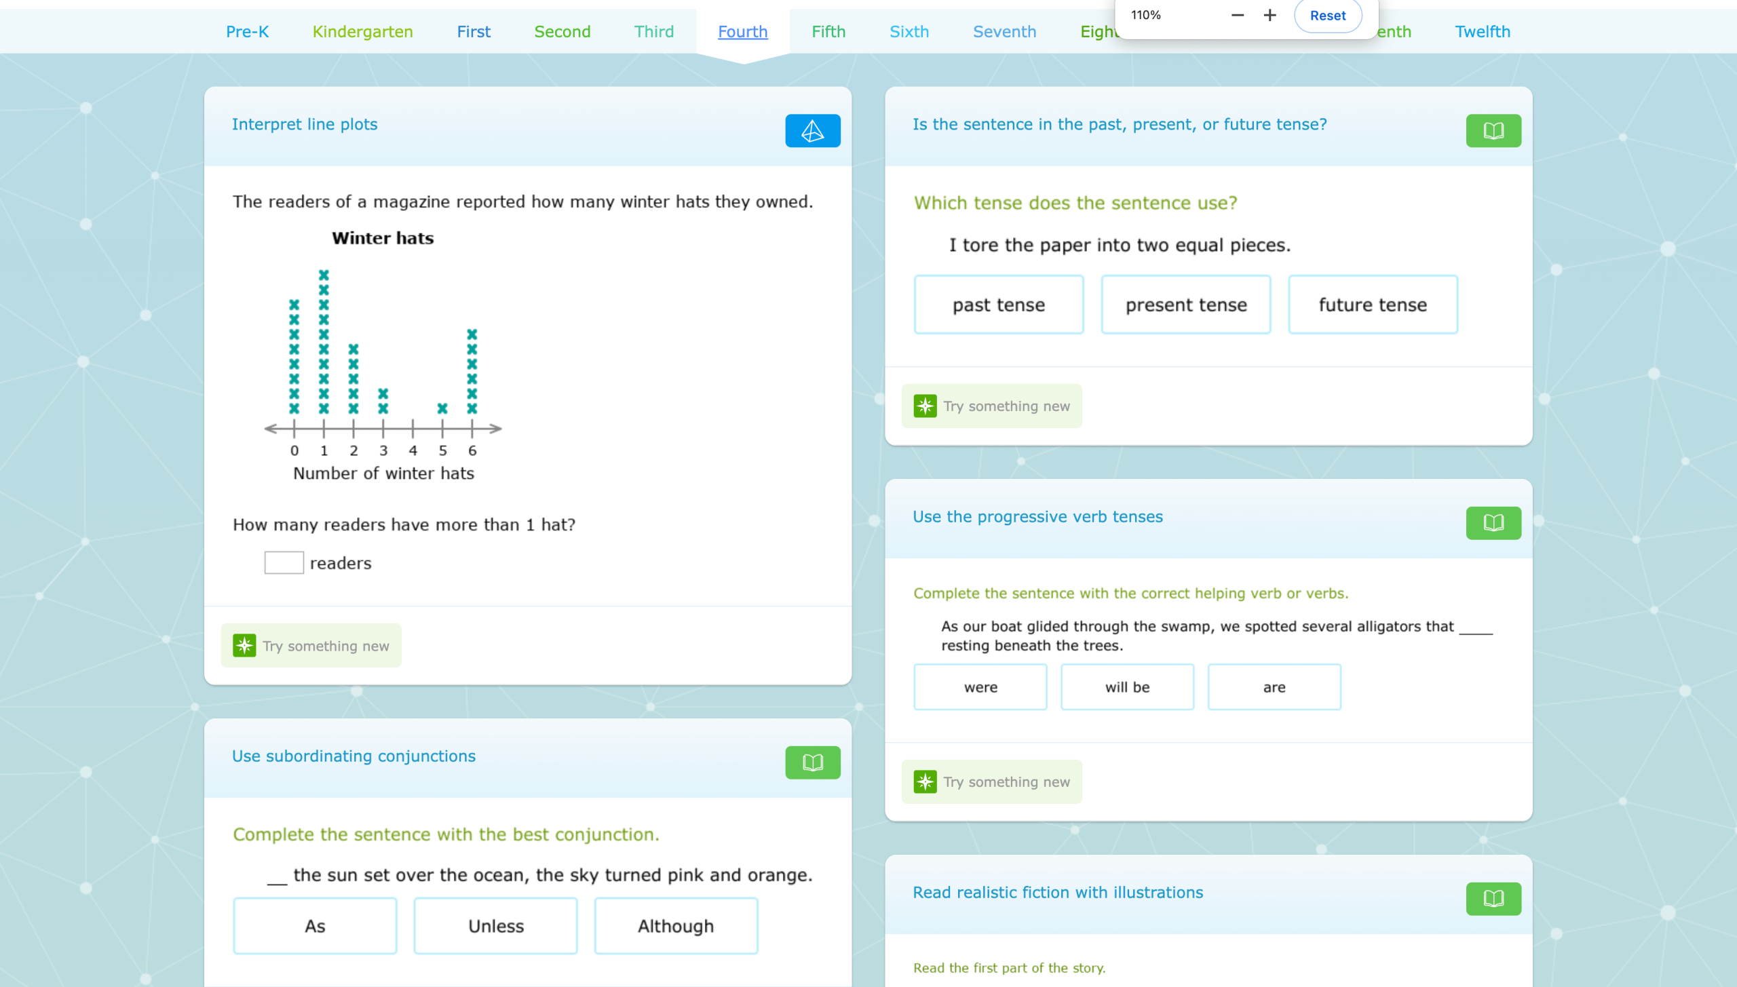Click the book icon on progressive verb tenses card
Image resolution: width=1737 pixels, height=987 pixels.
point(1493,522)
